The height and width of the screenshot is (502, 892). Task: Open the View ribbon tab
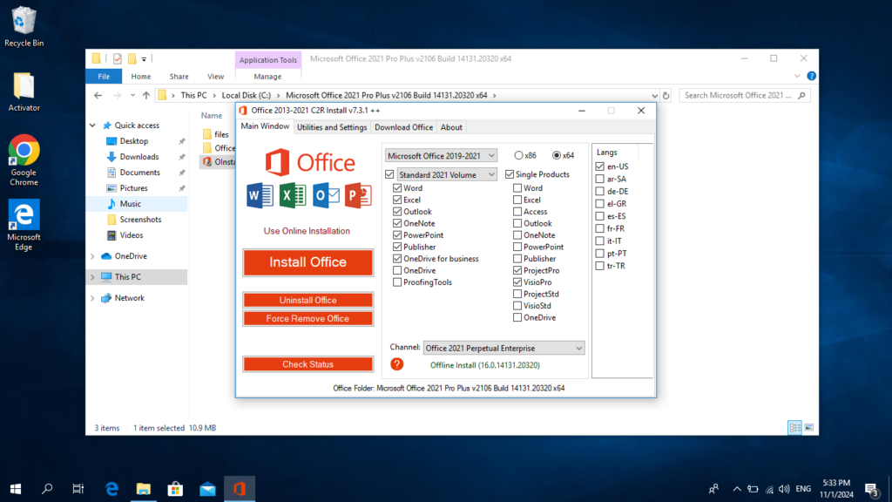[216, 77]
